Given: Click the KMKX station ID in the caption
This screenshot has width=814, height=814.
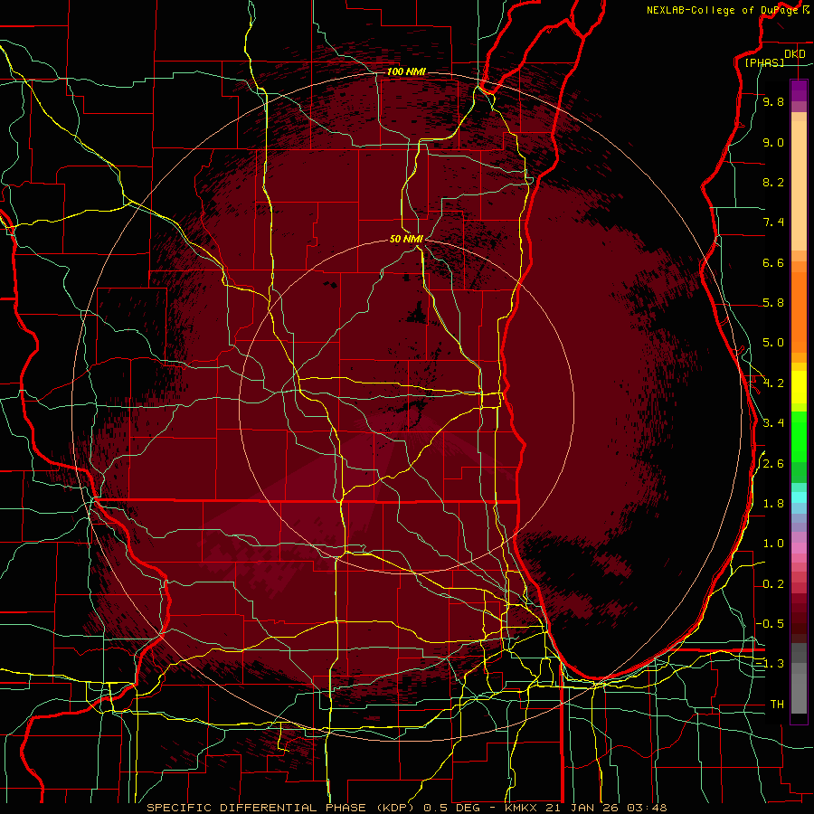Looking at the screenshot, I should pyautogui.click(x=521, y=808).
